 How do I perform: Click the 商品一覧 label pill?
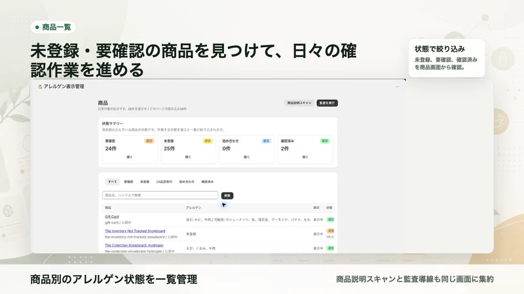pyautogui.click(x=53, y=27)
